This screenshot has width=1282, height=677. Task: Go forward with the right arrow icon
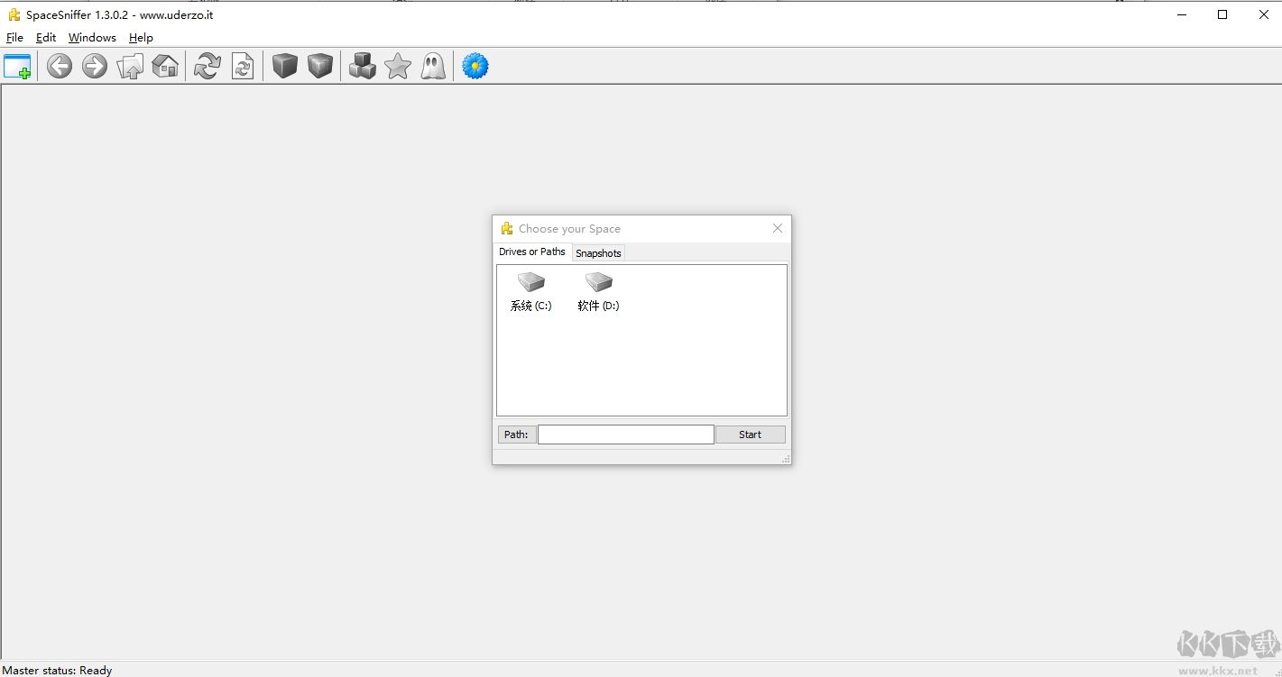[x=95, y=67]
